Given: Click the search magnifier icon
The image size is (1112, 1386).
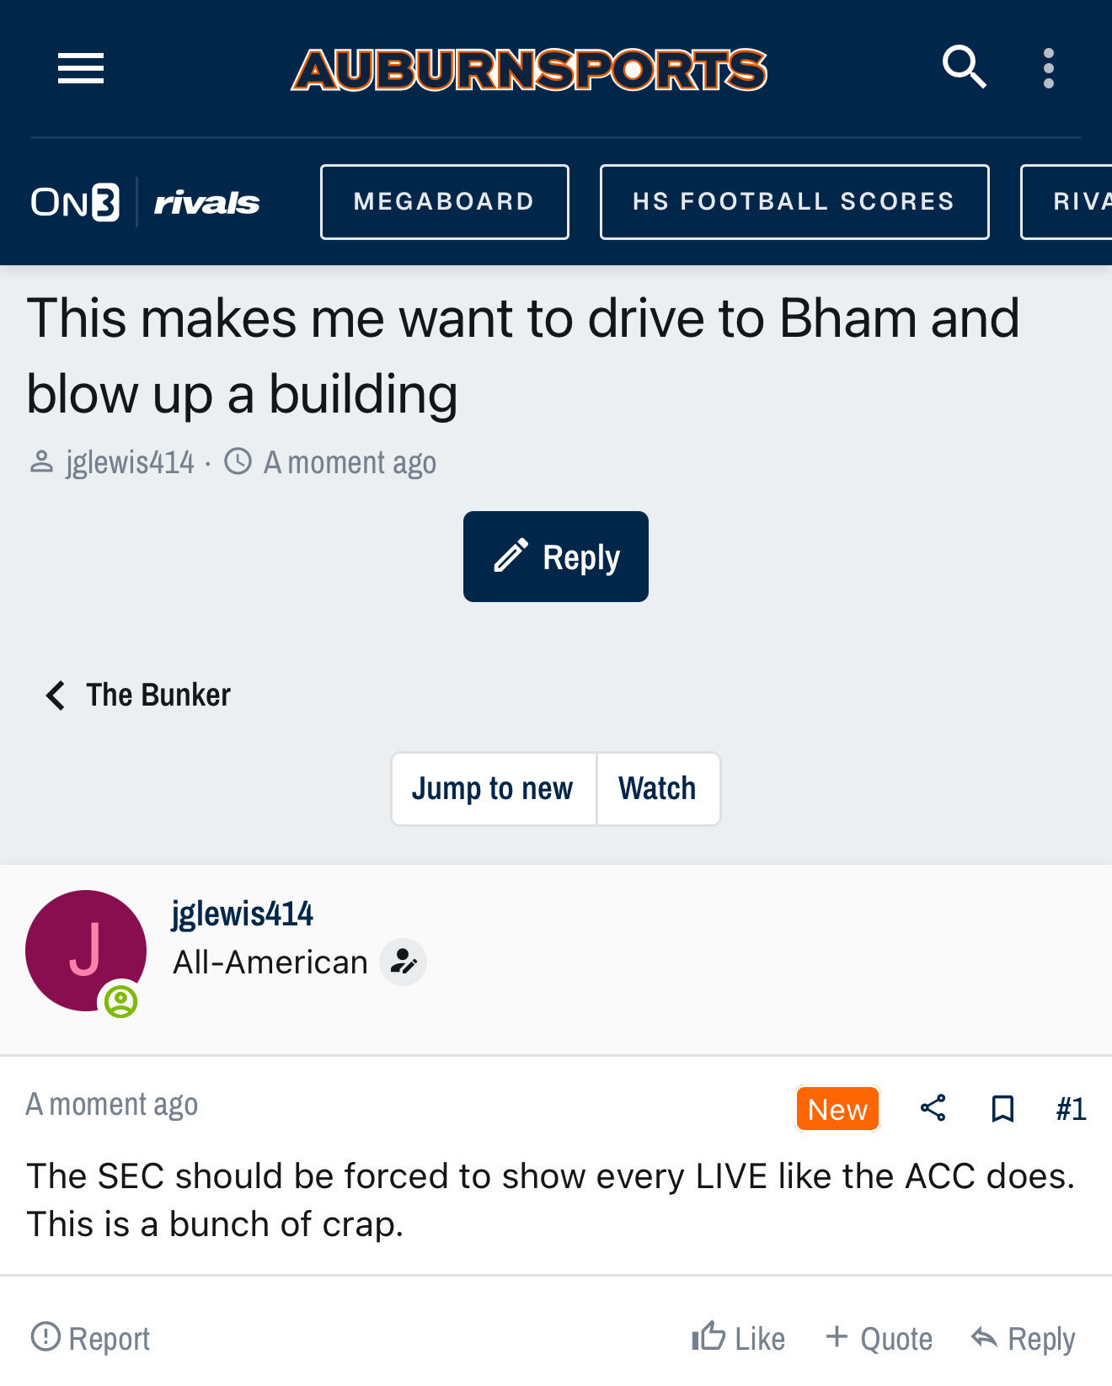Looking at the screenshot, I should click(964, 67).
